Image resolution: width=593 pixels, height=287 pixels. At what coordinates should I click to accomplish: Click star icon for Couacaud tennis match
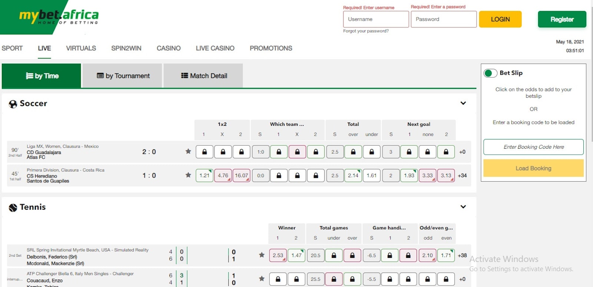262,278
